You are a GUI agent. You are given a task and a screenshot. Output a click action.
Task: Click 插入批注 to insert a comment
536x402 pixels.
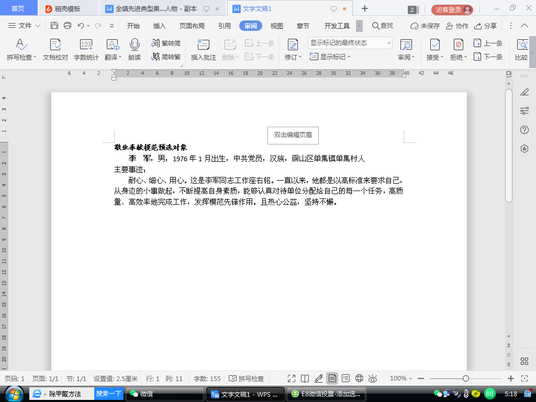tap(204, 50)
